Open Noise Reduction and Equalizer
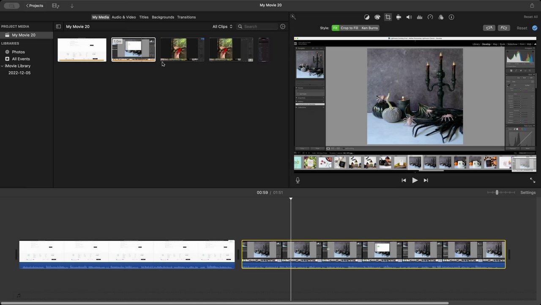 coord(420,17)
